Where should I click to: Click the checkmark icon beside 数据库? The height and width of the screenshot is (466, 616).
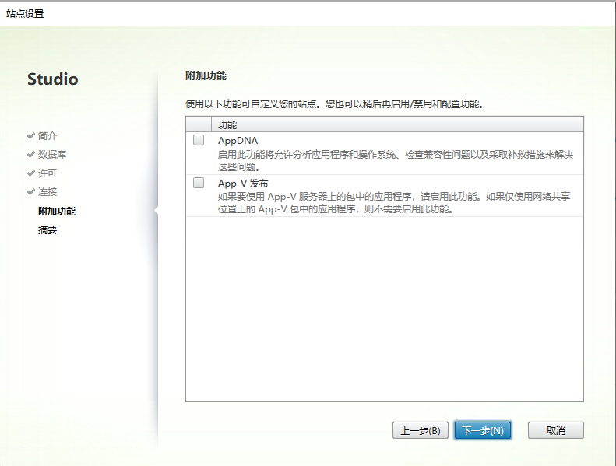(x=31, y=154)
